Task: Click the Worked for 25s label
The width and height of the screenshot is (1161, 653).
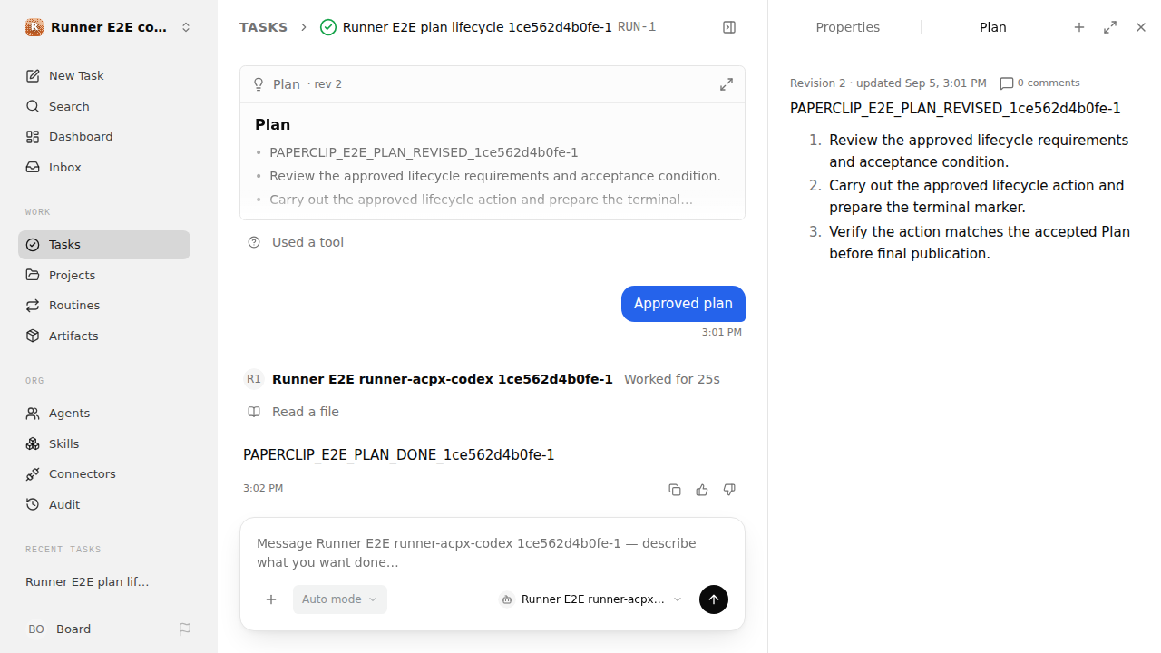Action: pyautogui.click(x=672, y=379)
